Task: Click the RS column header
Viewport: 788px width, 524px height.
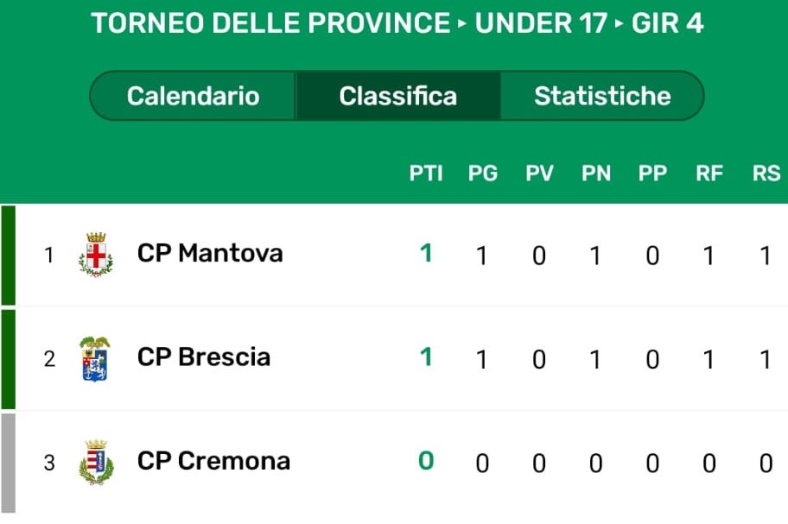Action: click(x=766, y=174)
